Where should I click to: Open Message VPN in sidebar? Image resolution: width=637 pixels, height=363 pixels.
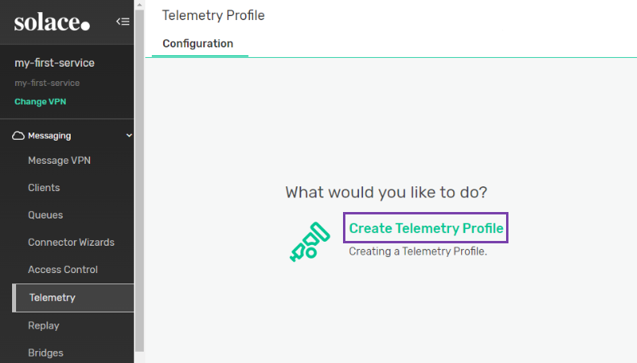coord(59,160)
